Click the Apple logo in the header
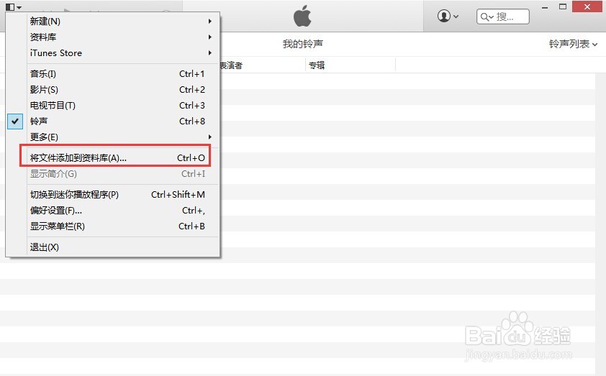 pos(302,16)
